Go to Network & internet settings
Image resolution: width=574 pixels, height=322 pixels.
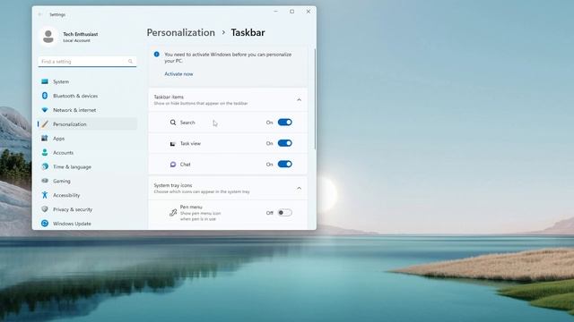(x=88, y=110)
